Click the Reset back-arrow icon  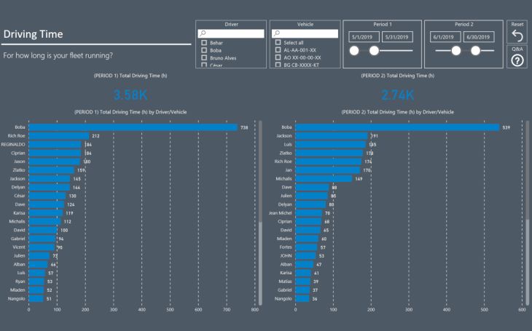[x=517, y=36]
